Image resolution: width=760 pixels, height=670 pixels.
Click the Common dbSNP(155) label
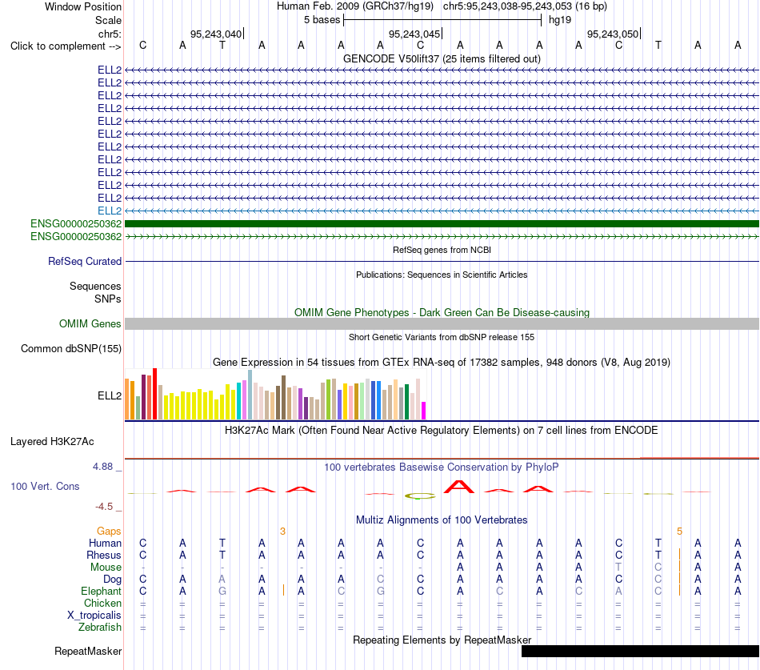tap(71, 349)
